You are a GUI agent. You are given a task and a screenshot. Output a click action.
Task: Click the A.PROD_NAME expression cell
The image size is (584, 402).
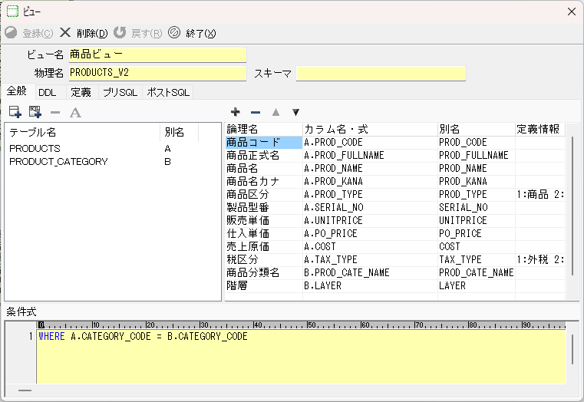click(x=370, y=168)
